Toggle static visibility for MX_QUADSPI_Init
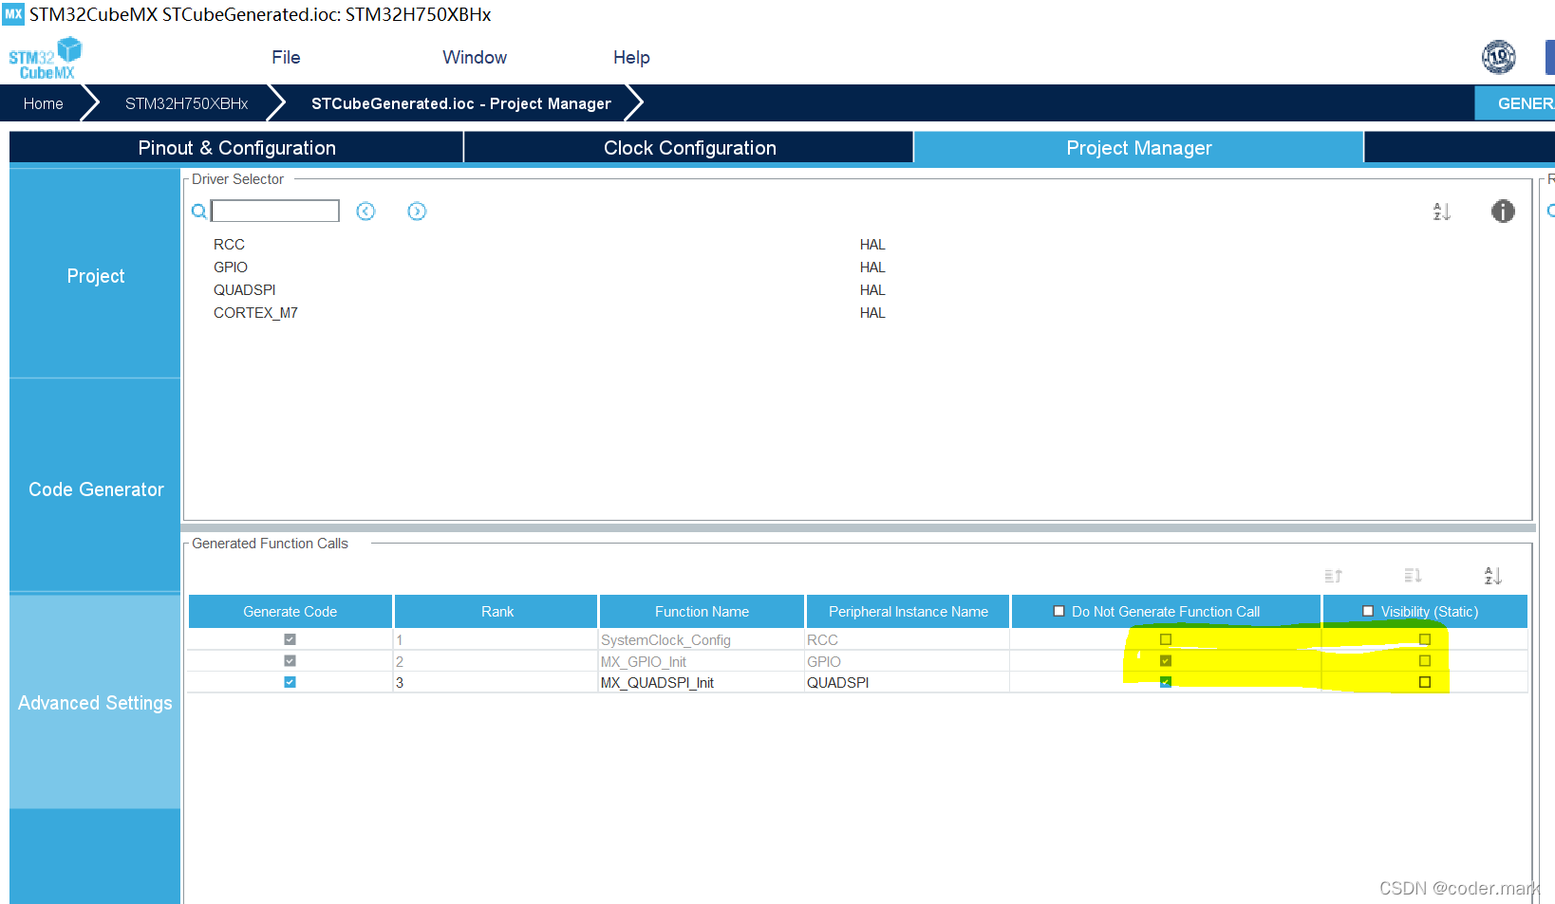The height and width of the screenshot is (904, 1555). [x=1425, y=682]
